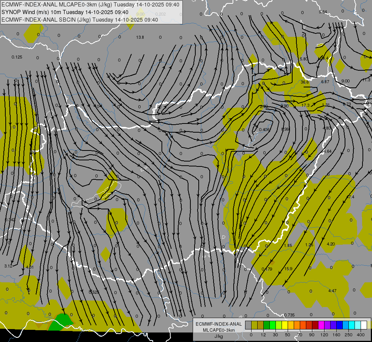Click the 400 tick label on legend scale
The width and height of the screenshot is (372, 342).
click(361, 334)
